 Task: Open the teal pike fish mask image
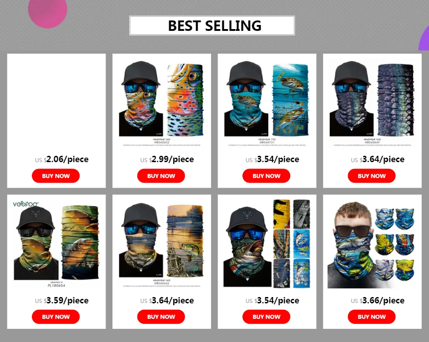(267, 103)
